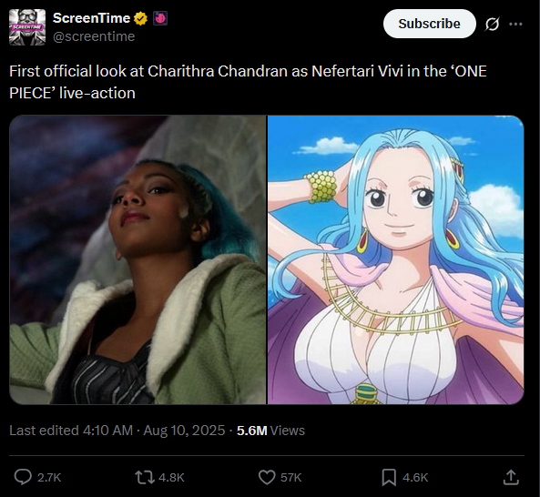The height and width of the screenshot is (497, 540).
Task: View the 4.8K reposts count
Action: pyautogui.click(x=171, y=477)
